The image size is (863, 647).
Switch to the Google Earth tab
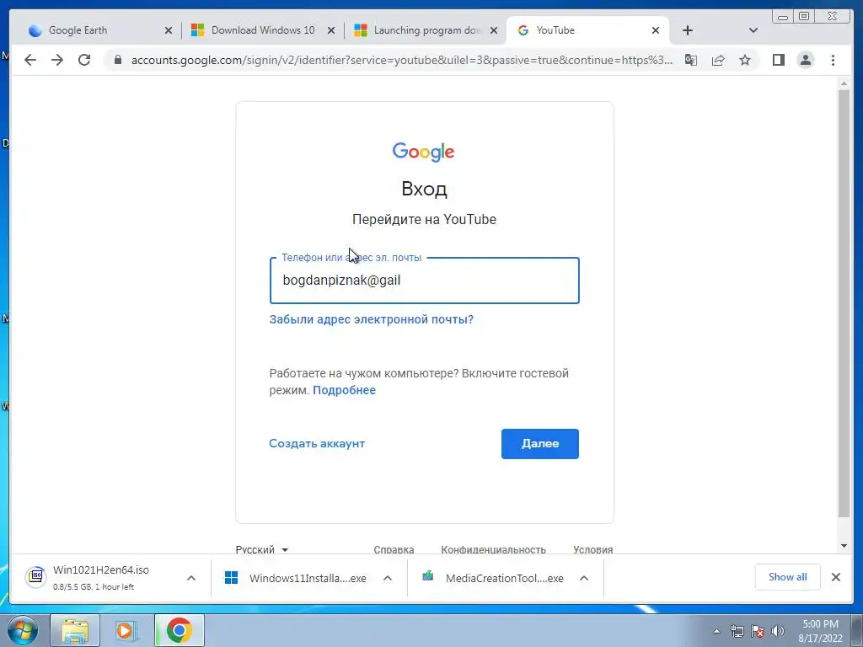(100, 30)
